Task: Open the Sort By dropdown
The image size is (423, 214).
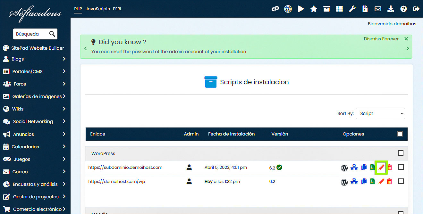Action: pos(380,113)
